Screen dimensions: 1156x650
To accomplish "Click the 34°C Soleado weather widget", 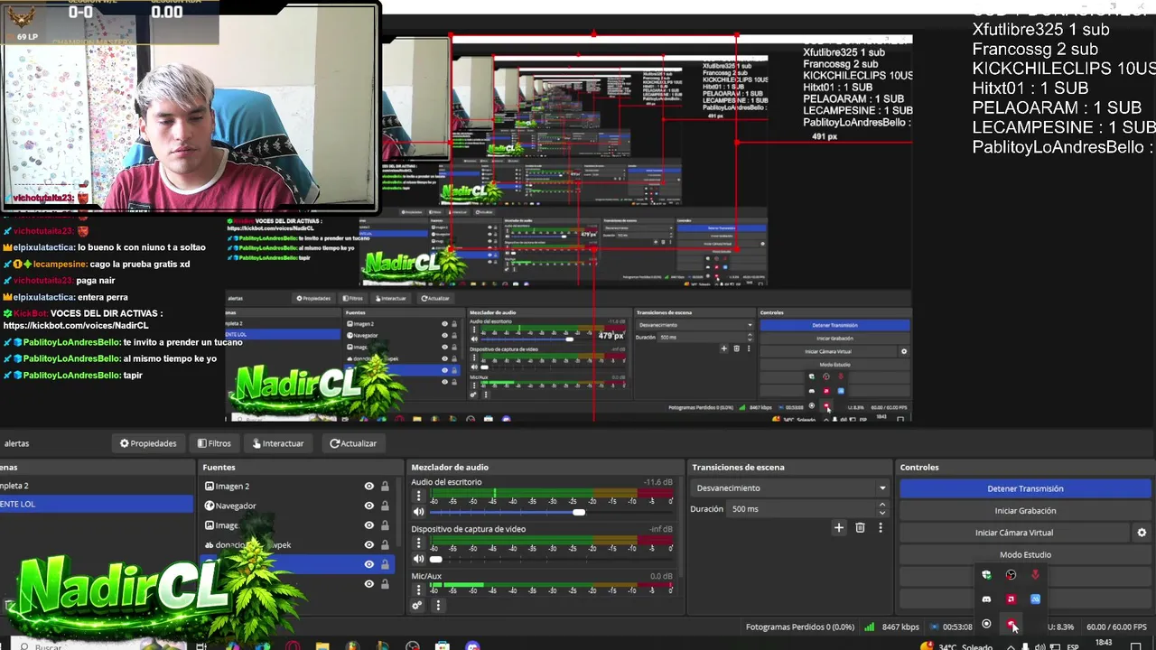I will tap(957, 646).
